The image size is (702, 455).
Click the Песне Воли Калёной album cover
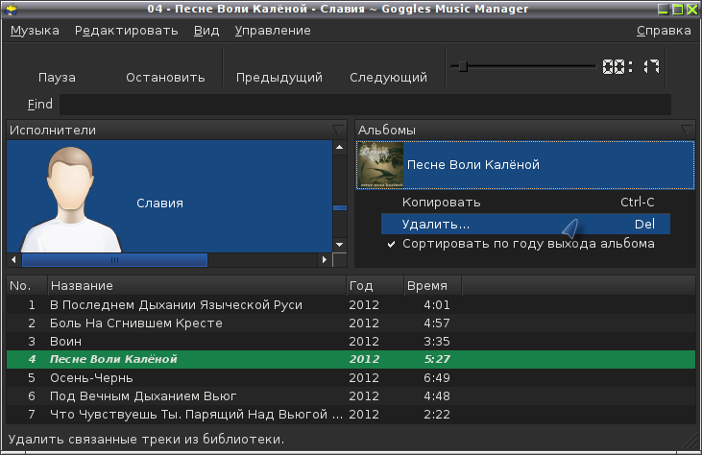381,165
